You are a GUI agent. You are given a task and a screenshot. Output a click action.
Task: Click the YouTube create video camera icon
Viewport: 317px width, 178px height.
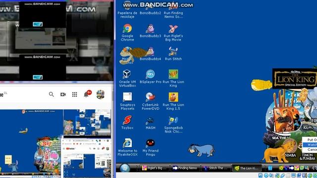pos(63,94)
